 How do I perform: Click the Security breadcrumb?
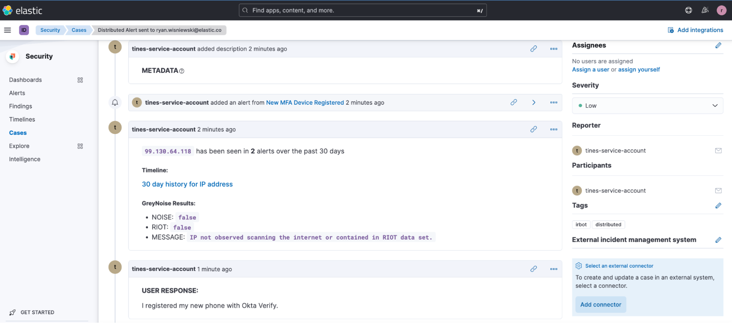click(x=50, y=30)
